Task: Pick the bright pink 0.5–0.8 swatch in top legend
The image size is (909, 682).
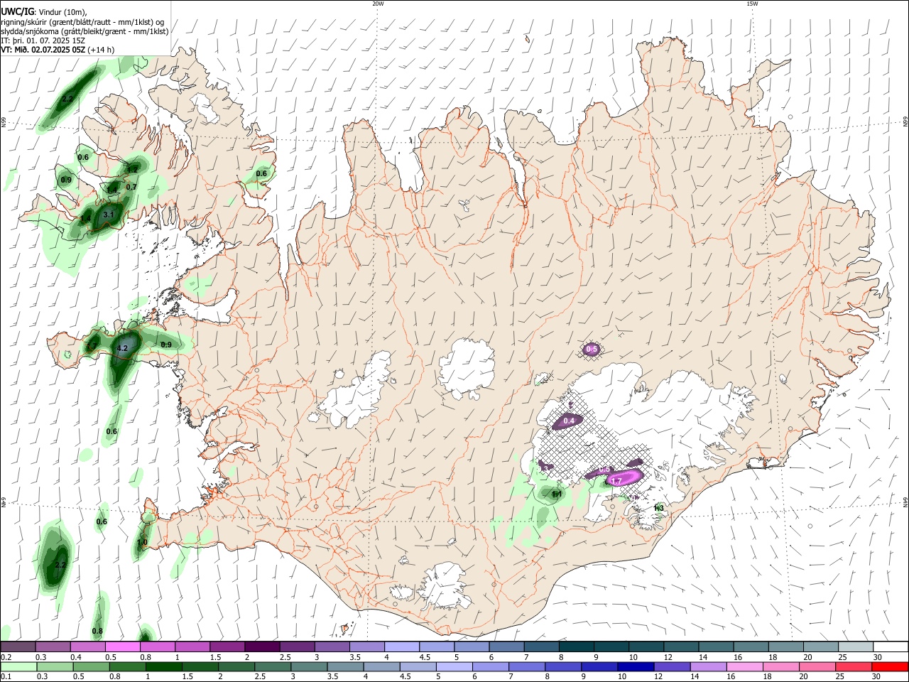Action: (x=122, y=647)
